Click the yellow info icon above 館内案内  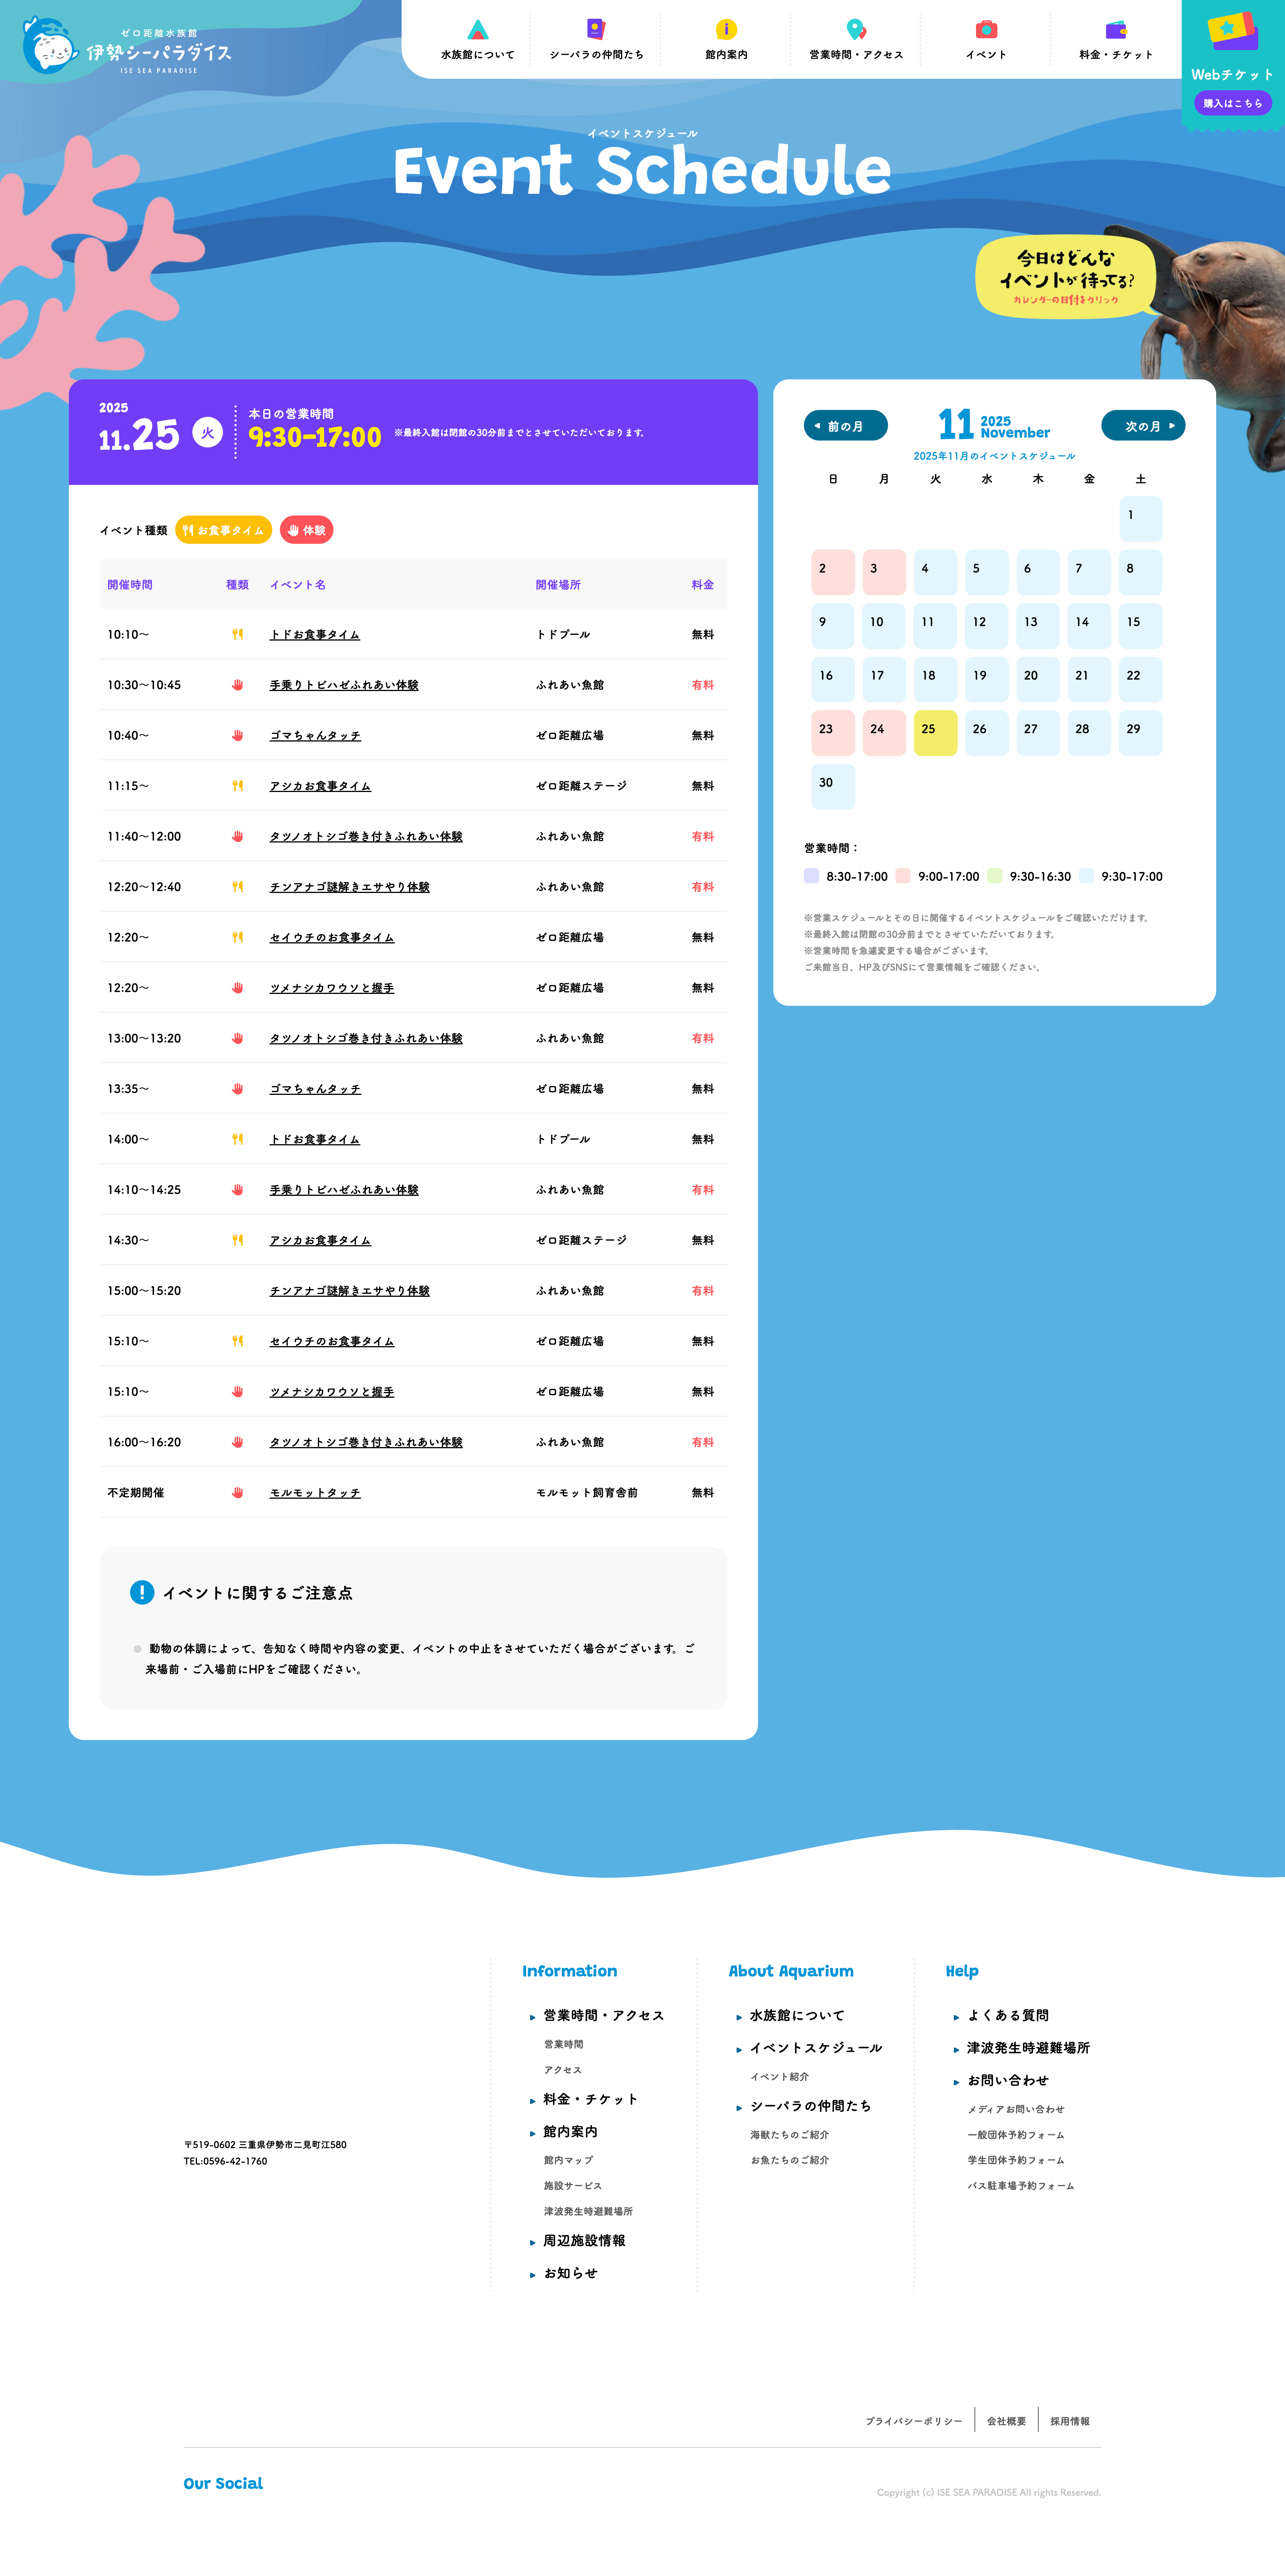pyautogui.click(x=726, y=30)
